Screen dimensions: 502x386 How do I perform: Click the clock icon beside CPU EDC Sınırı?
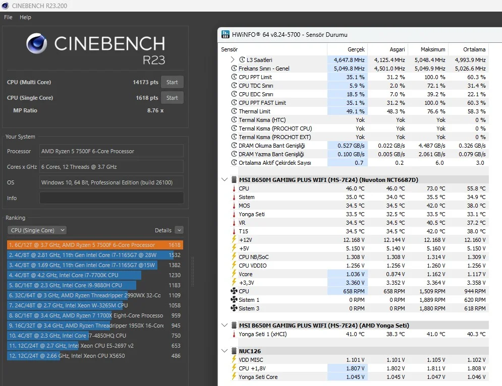point(234,94)
